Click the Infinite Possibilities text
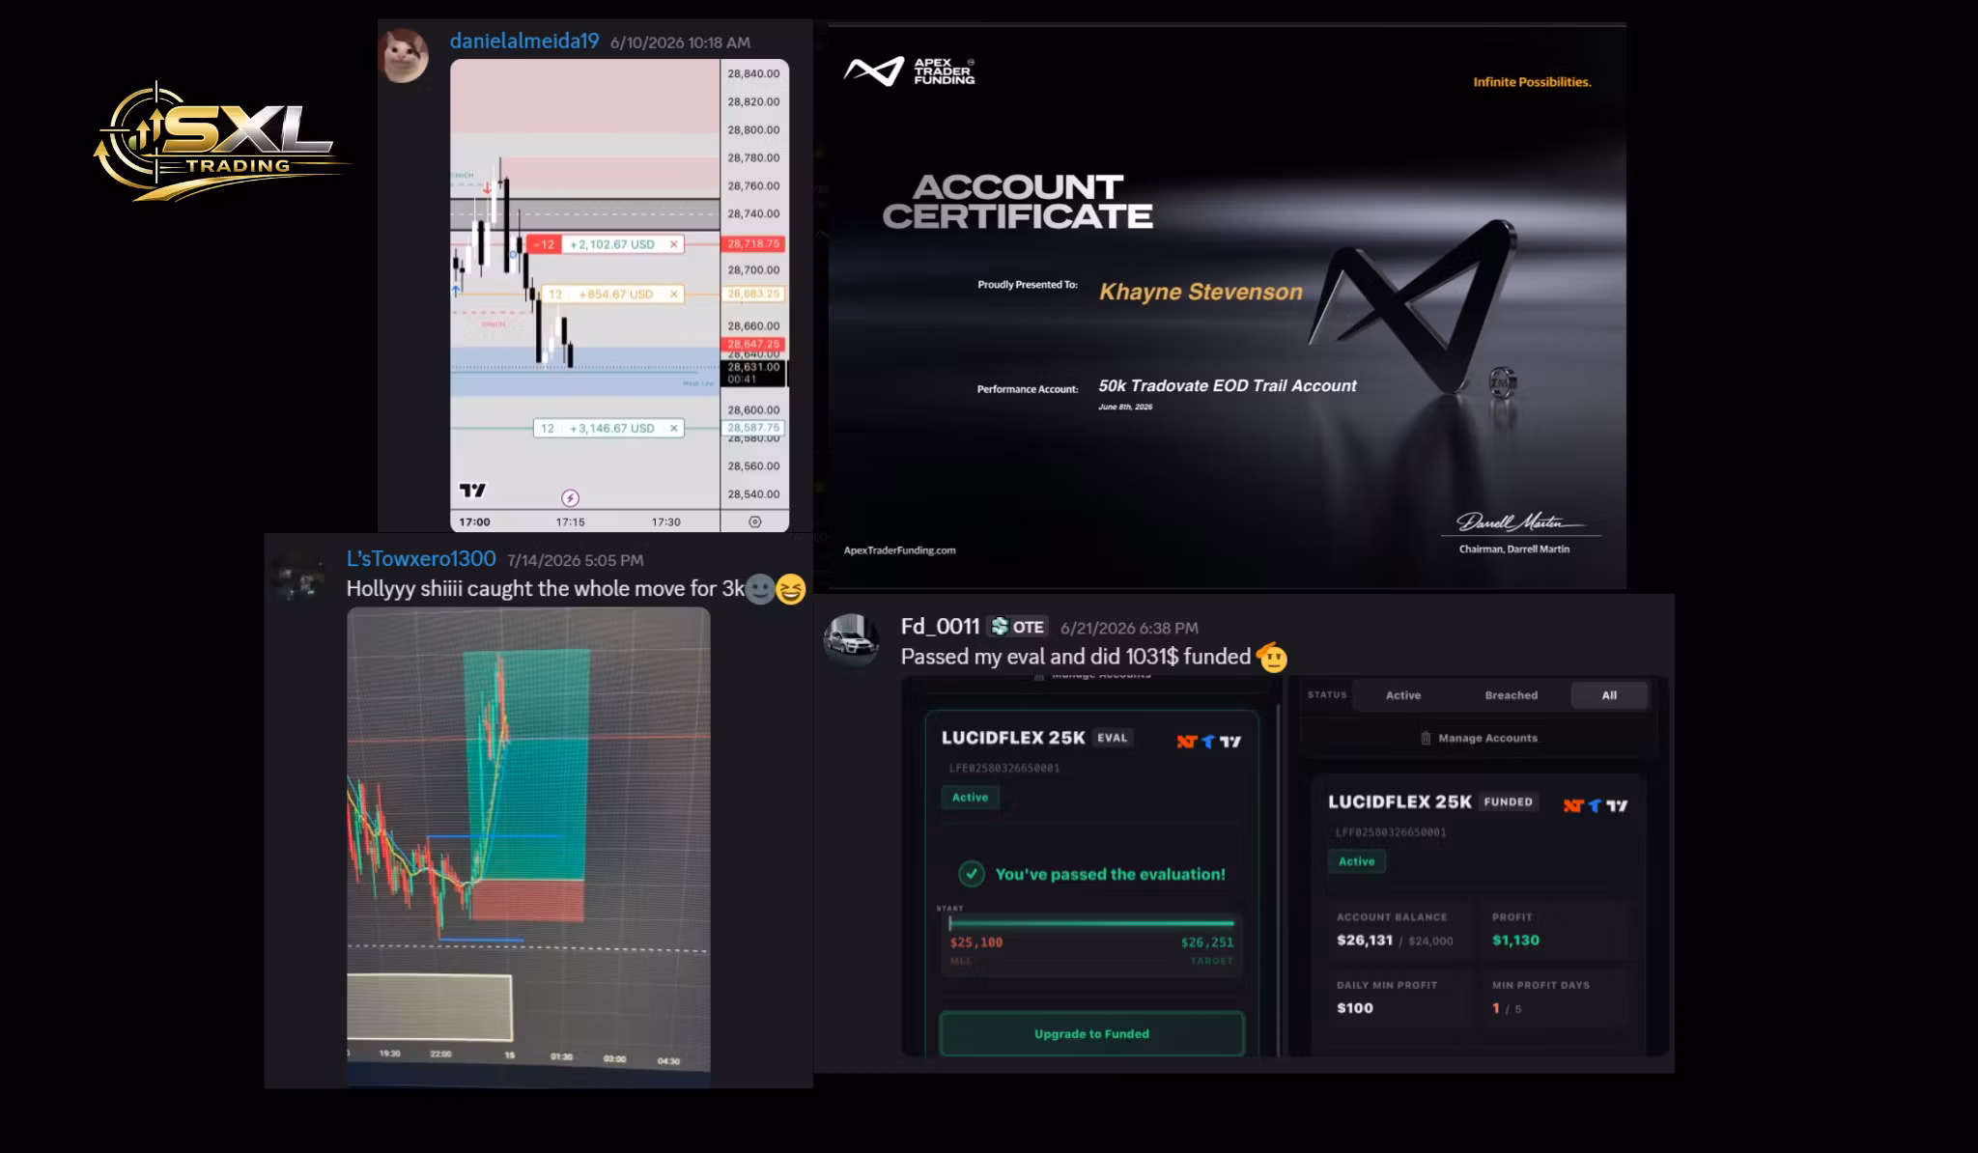The height and width of the screenshot is (1153, 1978). [x=1532, y=82]
